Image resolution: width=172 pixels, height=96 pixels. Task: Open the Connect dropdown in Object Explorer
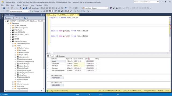(8, 18)
